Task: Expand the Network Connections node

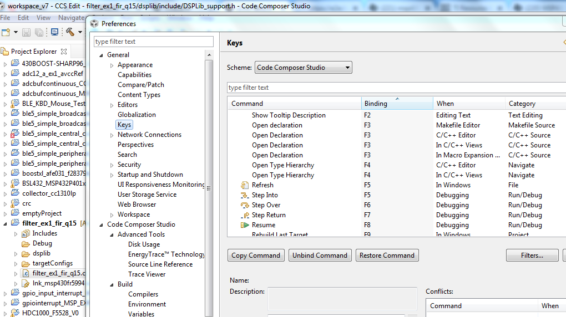Action: point(112,135)
